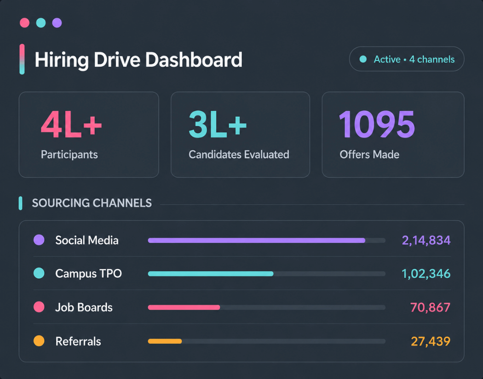Click the Offers Made label
This screenshot has height=379, width=483.
point(369,154)
